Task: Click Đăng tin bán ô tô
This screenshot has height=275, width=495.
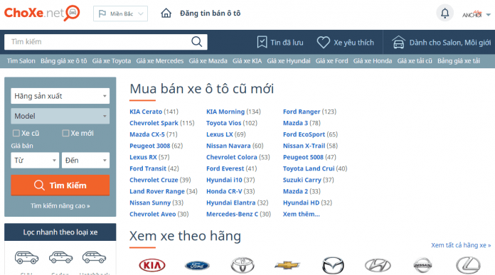Action: click(x=211, y=14)
